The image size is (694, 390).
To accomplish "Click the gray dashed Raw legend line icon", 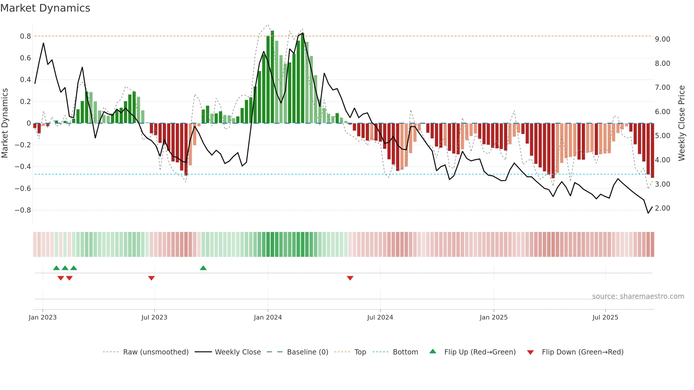I will [111, 352].
